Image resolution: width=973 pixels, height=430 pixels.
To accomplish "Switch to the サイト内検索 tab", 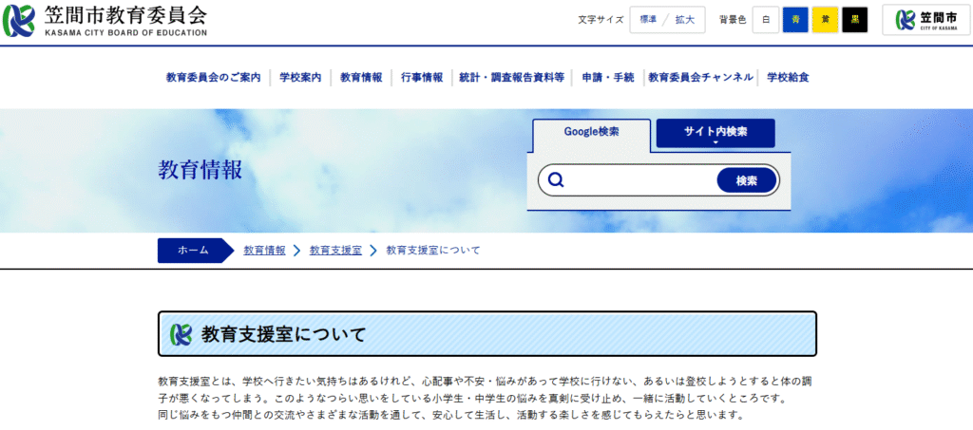I will click(715, 133).
